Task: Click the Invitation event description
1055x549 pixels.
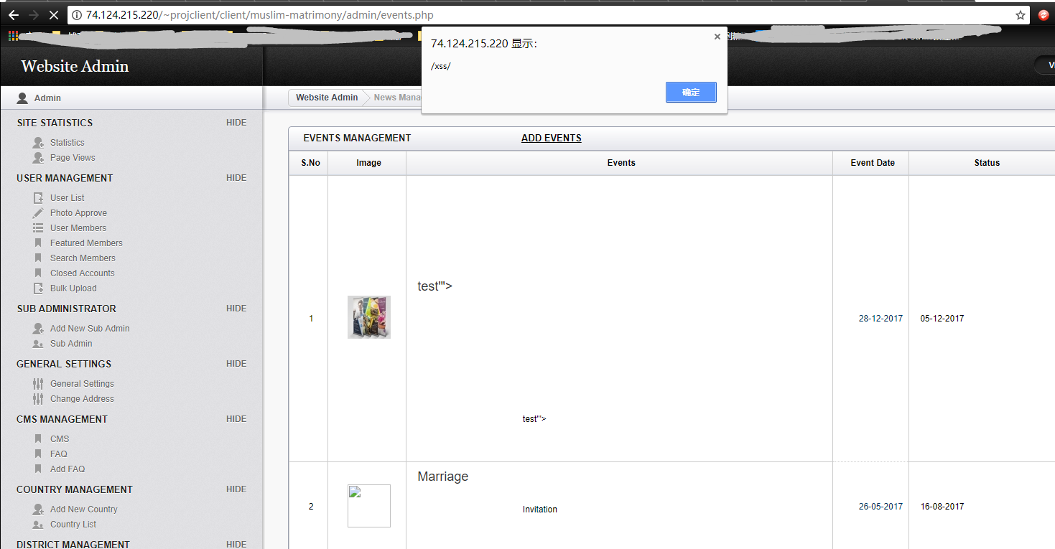Action: [540, 510]
